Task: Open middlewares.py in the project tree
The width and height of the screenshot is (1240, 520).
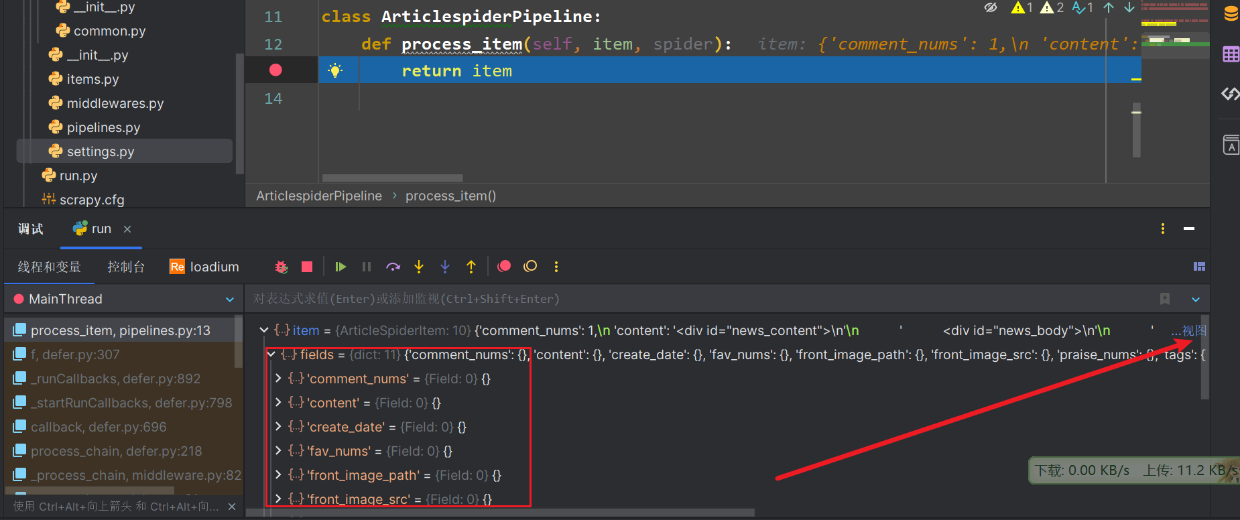Action: coord(106,103)
